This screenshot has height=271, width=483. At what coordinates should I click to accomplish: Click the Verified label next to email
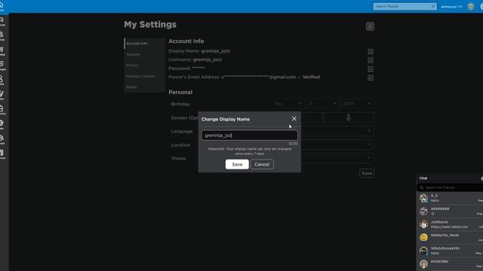click(311, 77)
